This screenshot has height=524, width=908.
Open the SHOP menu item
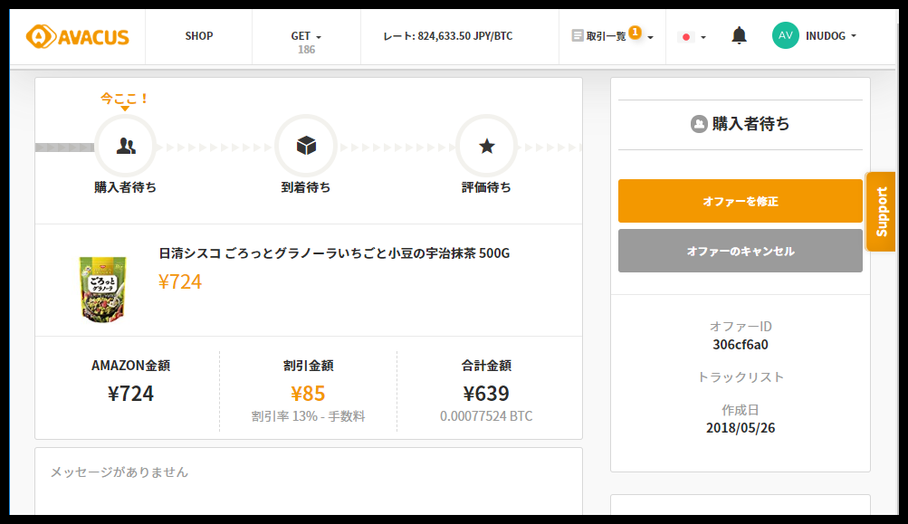(x=199, y=36)
